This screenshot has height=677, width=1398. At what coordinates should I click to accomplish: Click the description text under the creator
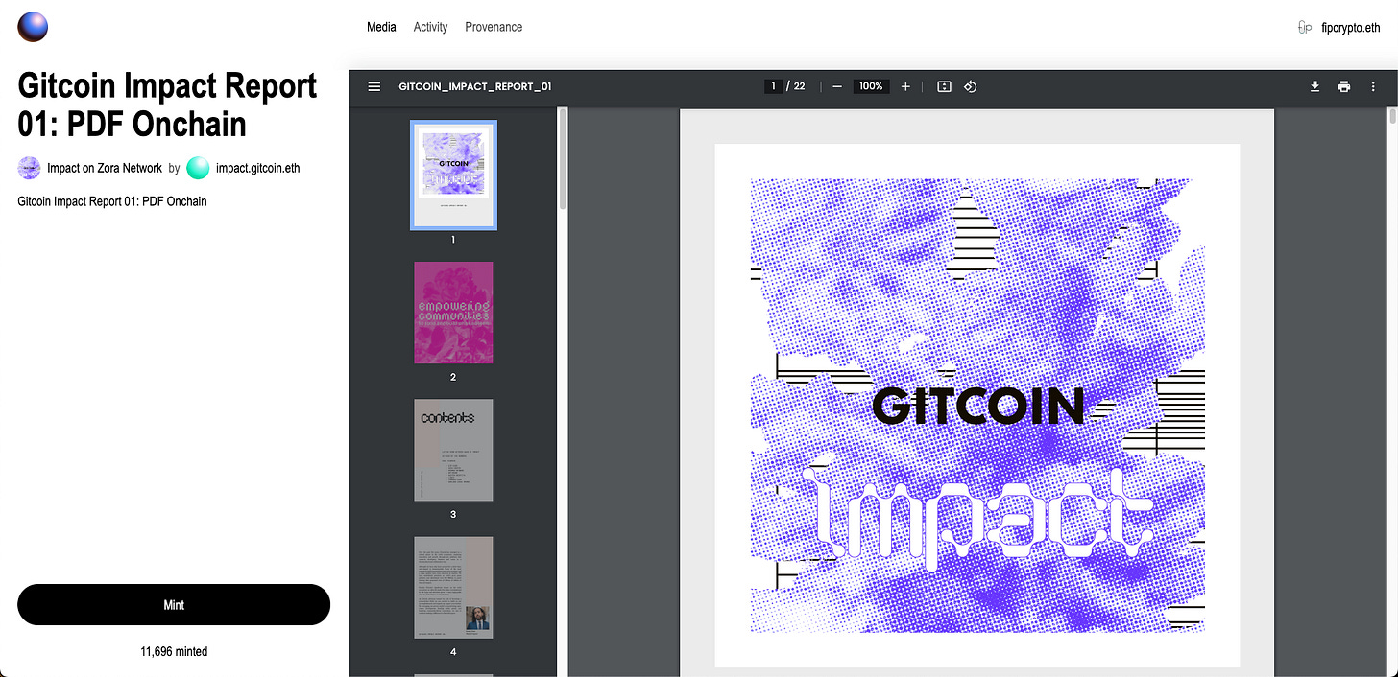tap(112, 201)
